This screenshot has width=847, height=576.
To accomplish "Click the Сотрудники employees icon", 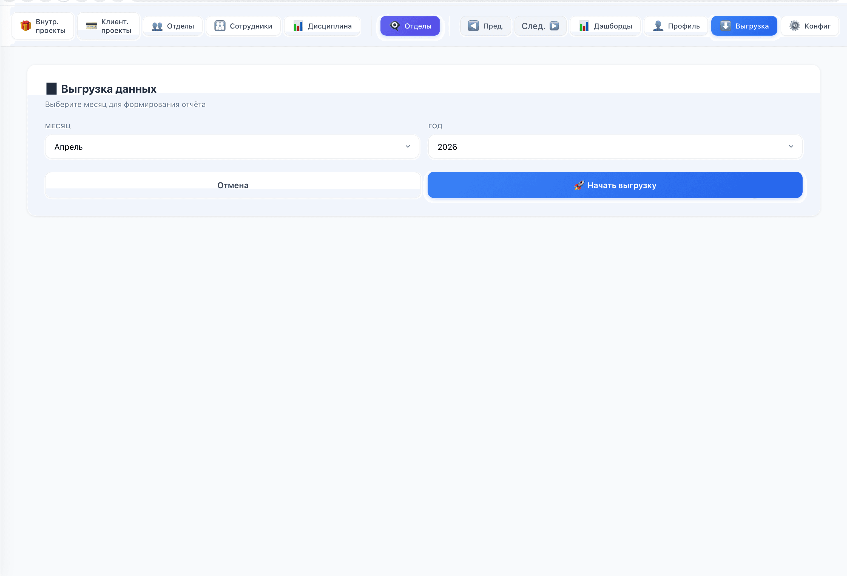I will [220, 26].
